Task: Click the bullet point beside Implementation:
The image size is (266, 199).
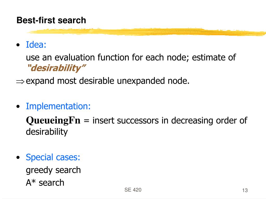Action: click(18, 106)
